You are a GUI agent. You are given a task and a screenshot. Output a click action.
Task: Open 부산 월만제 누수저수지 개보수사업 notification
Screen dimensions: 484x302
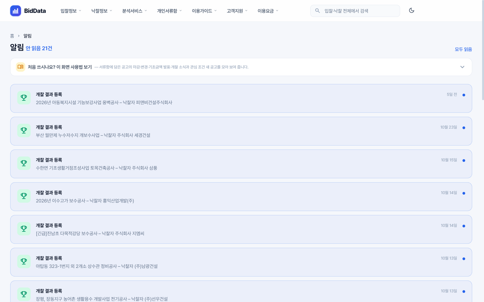241,131
